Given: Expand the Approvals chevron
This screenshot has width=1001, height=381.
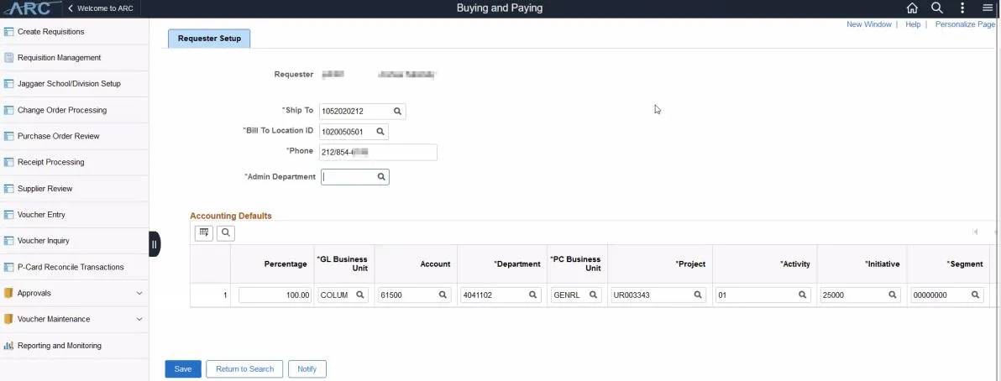Looking at the screenshot, I should [139, 294].
